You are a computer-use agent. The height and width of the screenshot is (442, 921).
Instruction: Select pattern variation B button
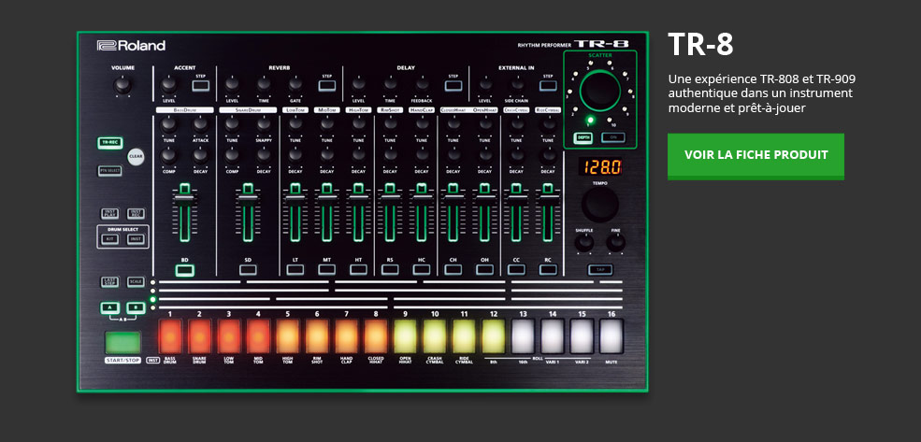click(x=136, y=307)
